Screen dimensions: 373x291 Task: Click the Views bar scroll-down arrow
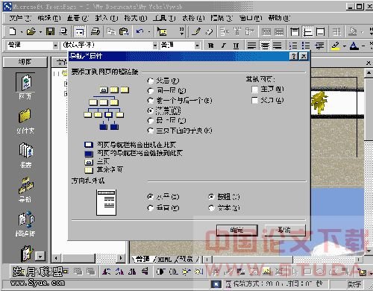pos(40,256)
